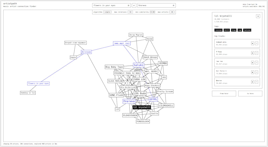This screenshot has width=268, height=147.
Task: Click the 'homeboy in luv' graph node
Action: (28, 93)
